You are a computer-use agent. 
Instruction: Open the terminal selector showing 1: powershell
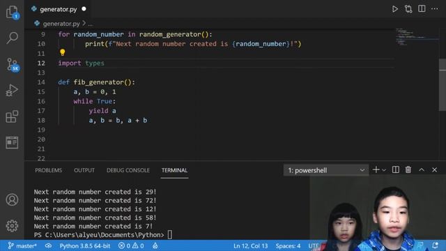point(326,170)
